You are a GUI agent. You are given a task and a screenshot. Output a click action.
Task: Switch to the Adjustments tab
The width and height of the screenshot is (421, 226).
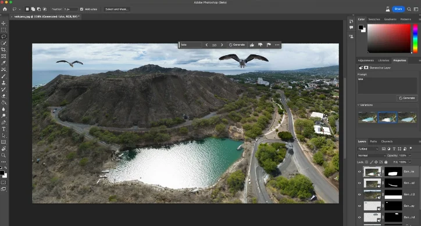click(x=366, y=60)
